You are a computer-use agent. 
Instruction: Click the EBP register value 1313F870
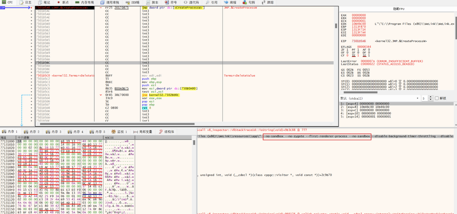(358, 27)
